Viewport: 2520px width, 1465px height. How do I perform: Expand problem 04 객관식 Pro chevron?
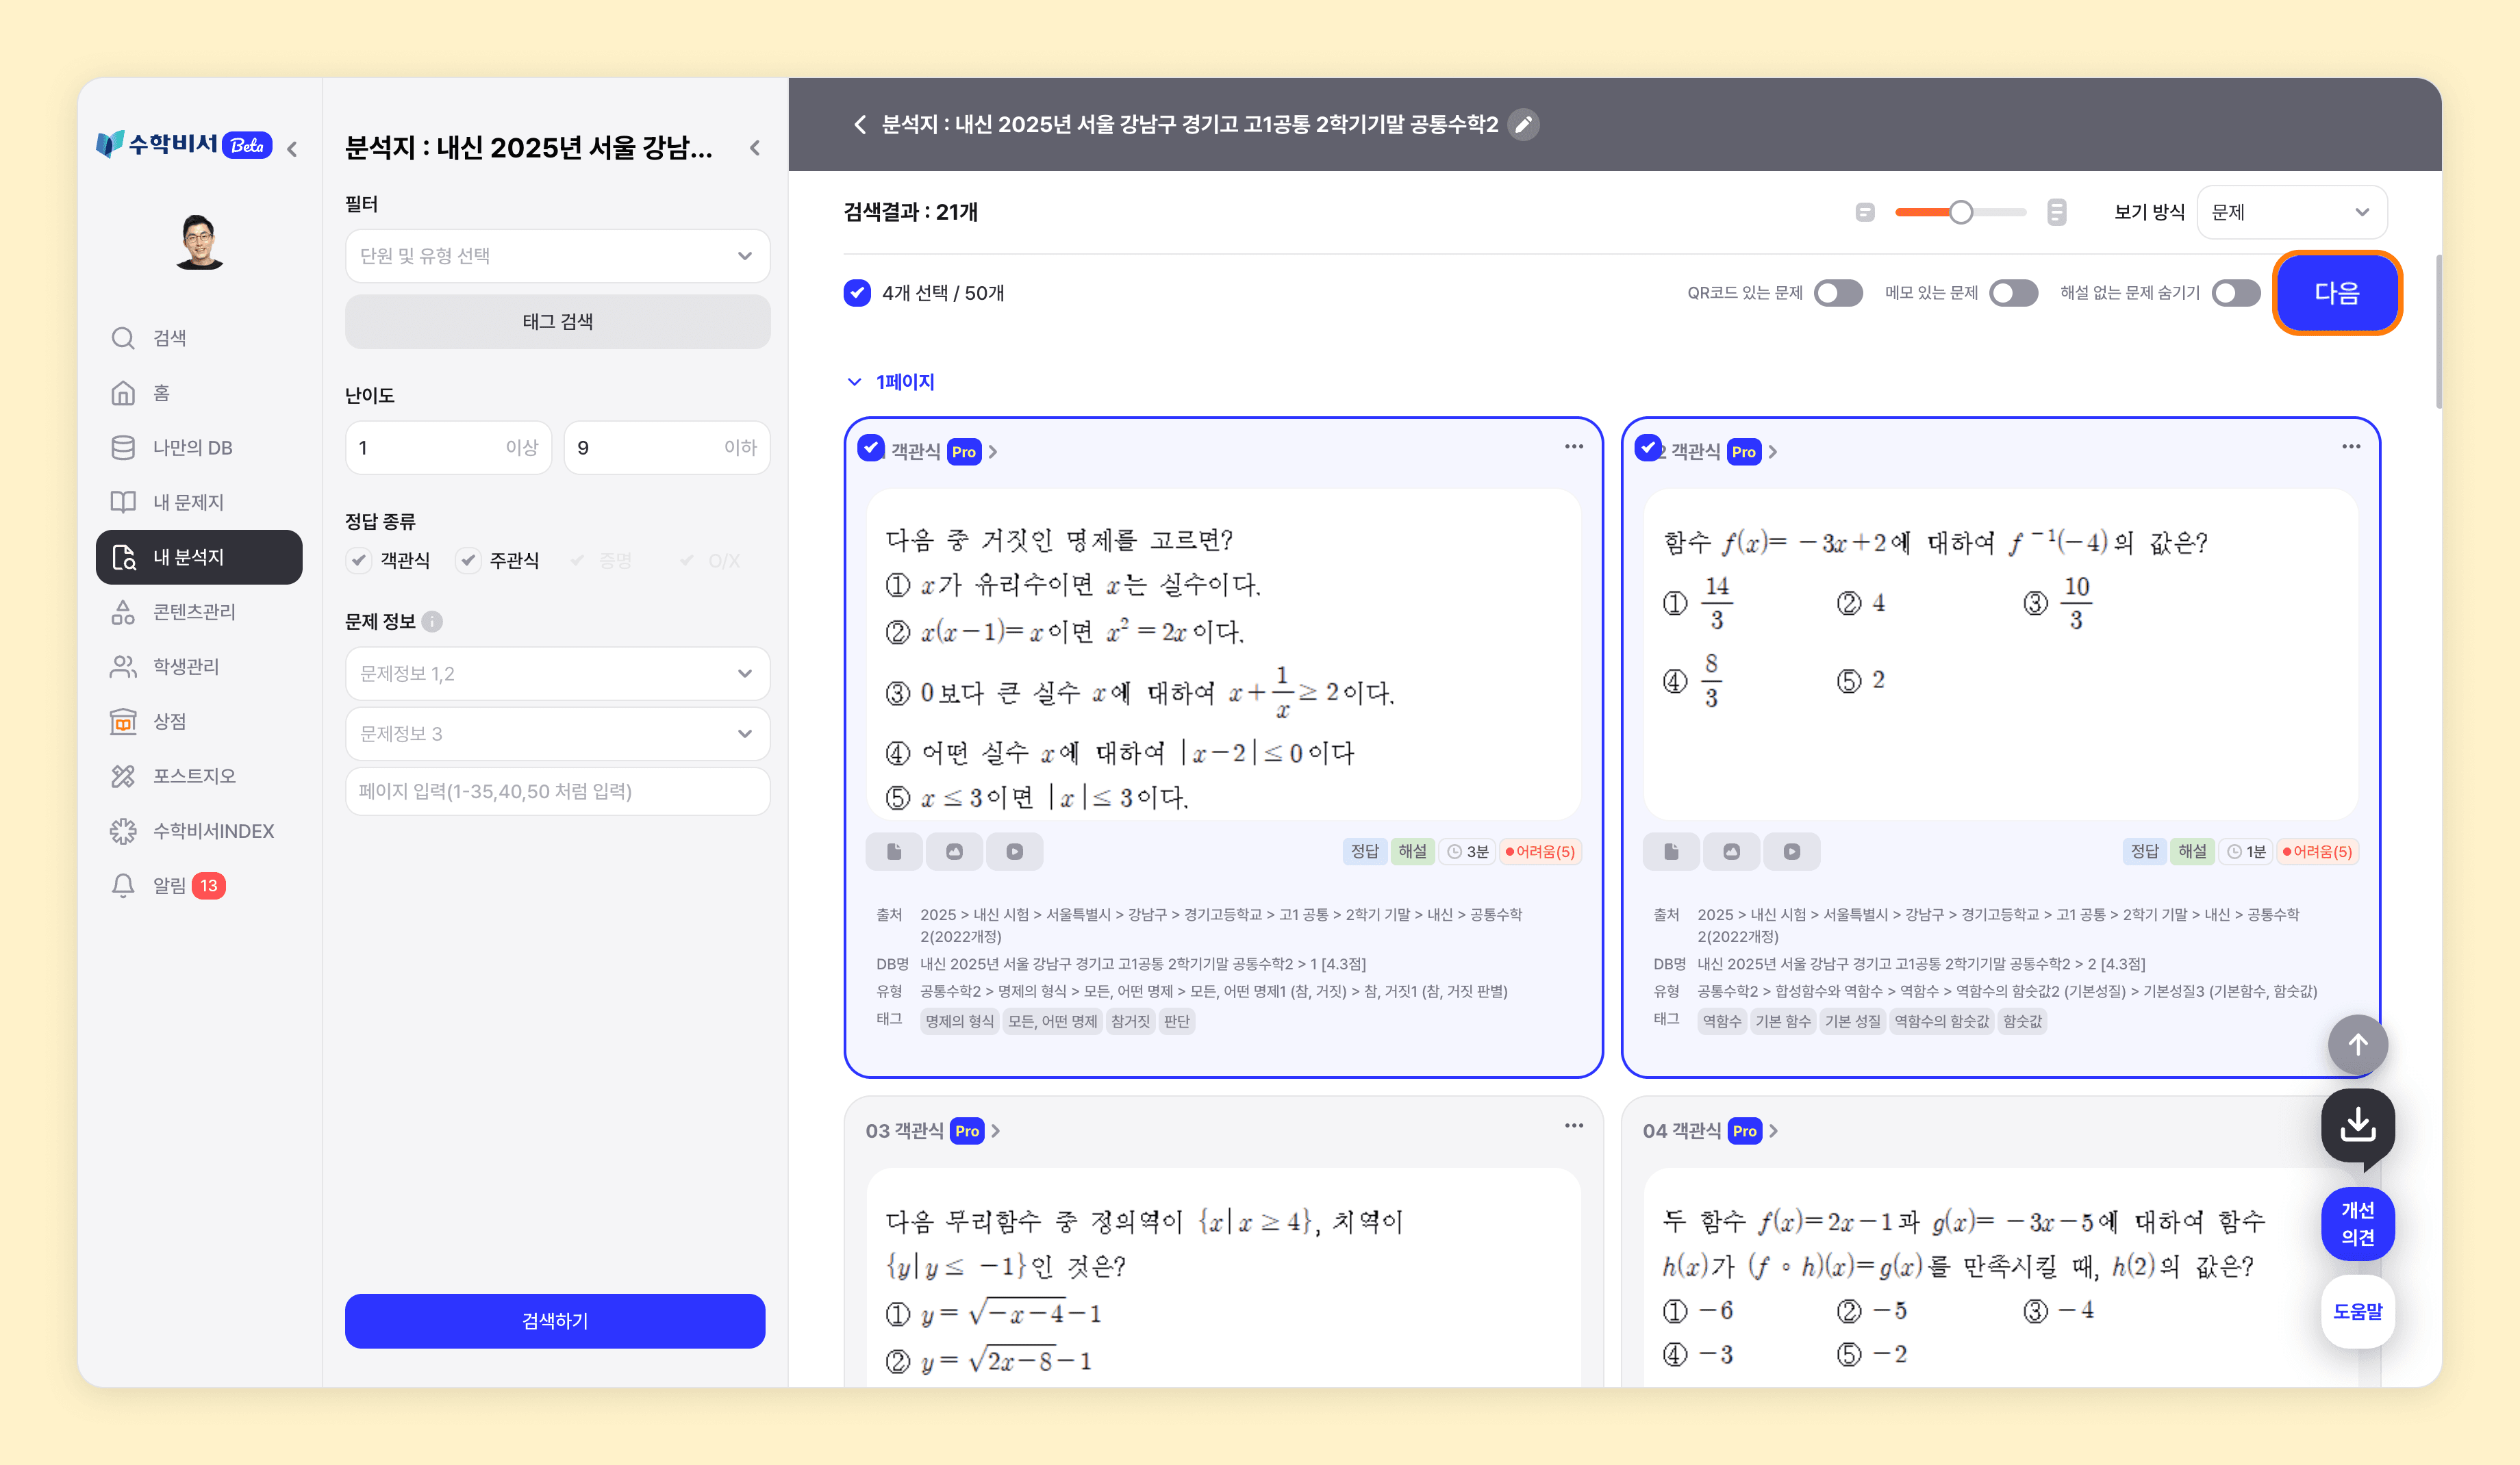pos(1774,1131)
